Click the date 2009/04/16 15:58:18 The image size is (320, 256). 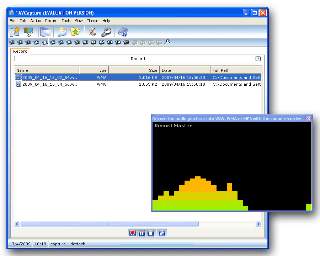[x=183, y=84]
